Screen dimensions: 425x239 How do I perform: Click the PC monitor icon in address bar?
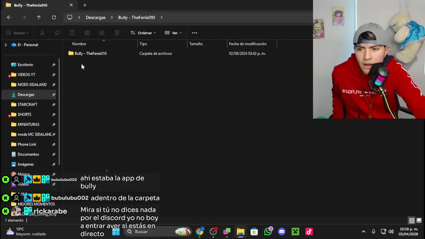click(x=70, y=17)
